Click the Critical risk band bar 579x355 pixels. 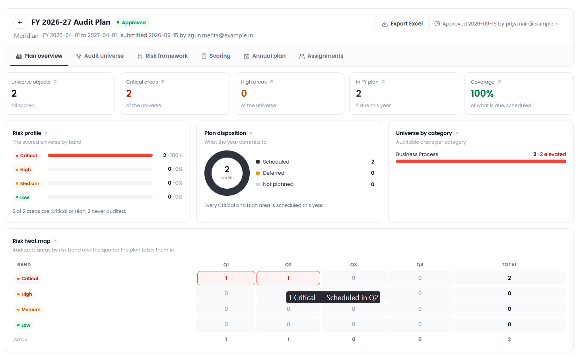point(100,155)
